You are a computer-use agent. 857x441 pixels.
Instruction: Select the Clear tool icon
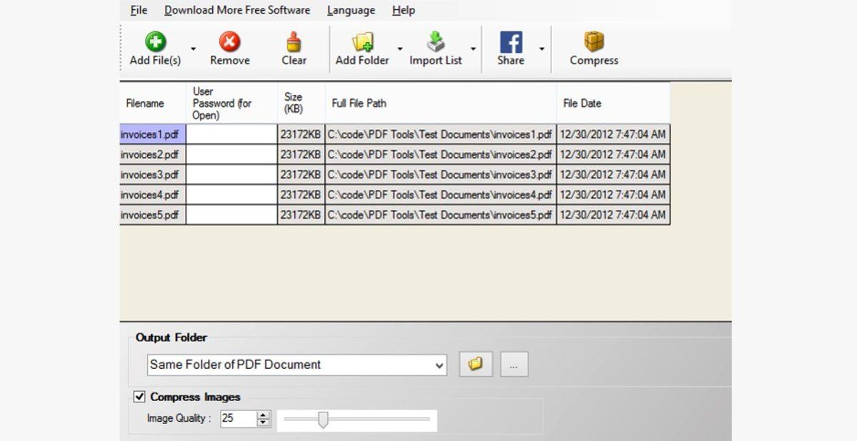click(x=294, y=41)
